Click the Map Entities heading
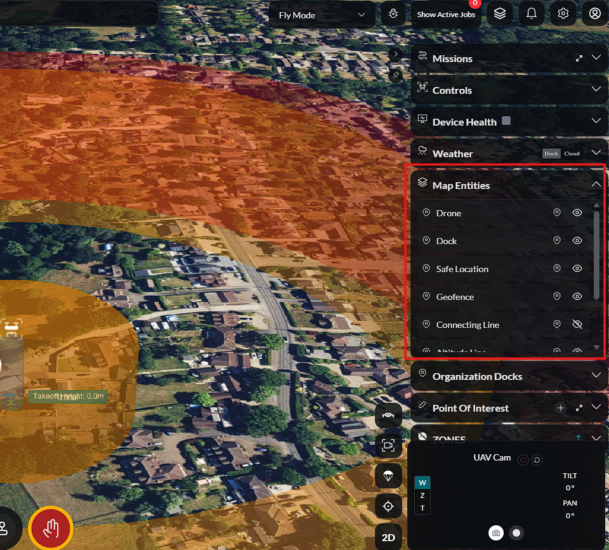The height and width of the screenshot is (550, 609). (x=461, y=186)
